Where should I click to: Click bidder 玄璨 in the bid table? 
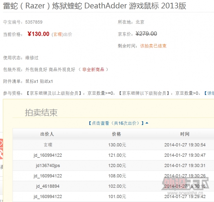[x=48, y=145]
